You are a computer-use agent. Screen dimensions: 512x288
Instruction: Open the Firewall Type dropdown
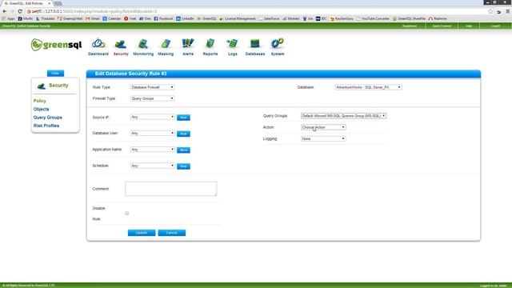coord(152,98)
